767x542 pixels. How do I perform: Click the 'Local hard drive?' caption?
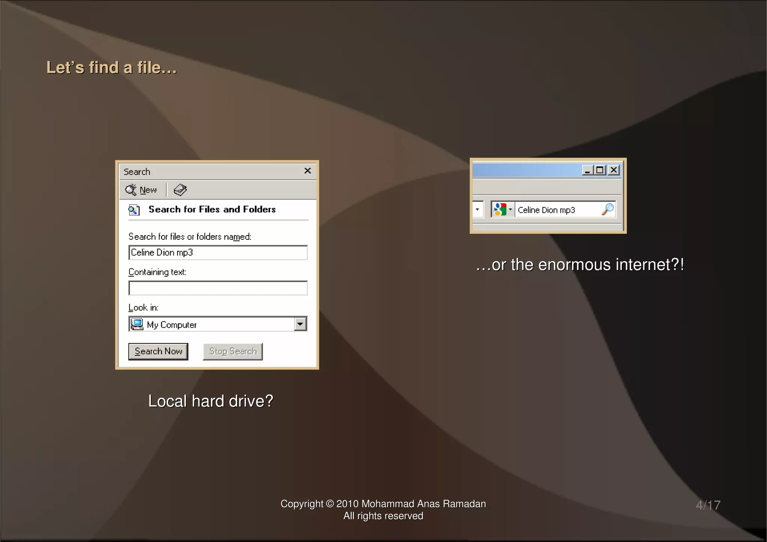tap(211, 401)
